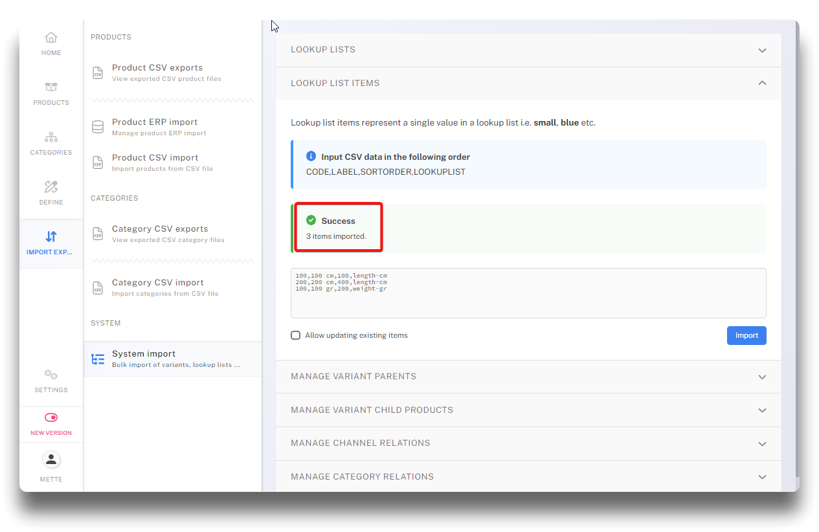Open the Products box icon
819x532 pixels.
tap(51, 87)
